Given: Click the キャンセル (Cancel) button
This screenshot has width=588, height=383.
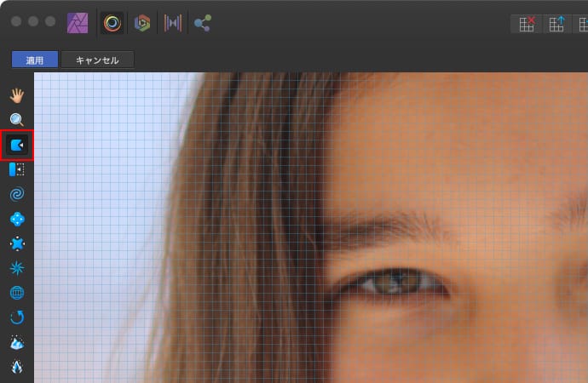Looking at the screenshot, I should tap(97, 60).
